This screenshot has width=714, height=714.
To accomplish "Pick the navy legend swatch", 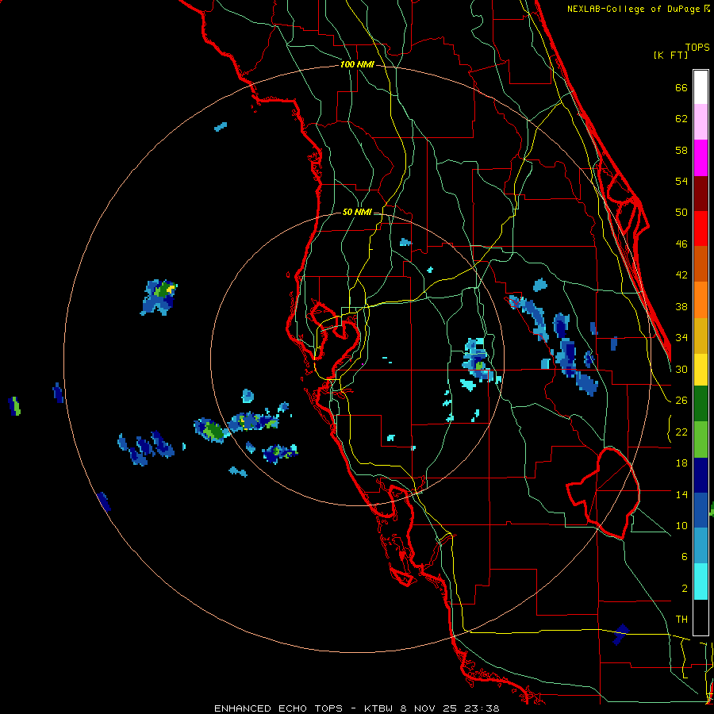I will (x=701, y=475).
